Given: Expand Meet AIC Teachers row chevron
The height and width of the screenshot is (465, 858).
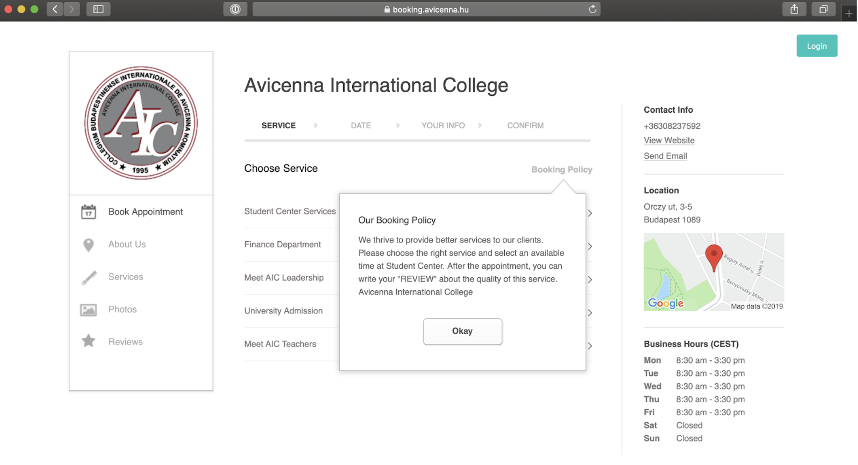Looking at the screenshot, I should pyautogui.click(x=590, y=346).
